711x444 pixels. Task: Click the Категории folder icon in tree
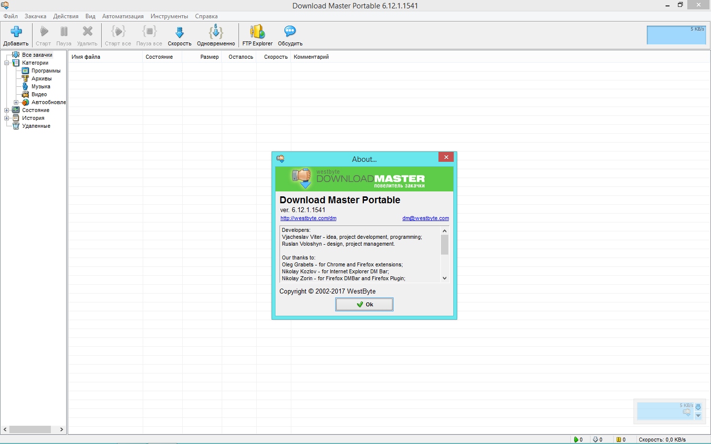tap(16, 63)
